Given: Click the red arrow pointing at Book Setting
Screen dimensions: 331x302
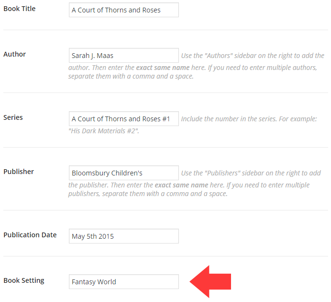Looking at the screenshot, I should point(211,281).
